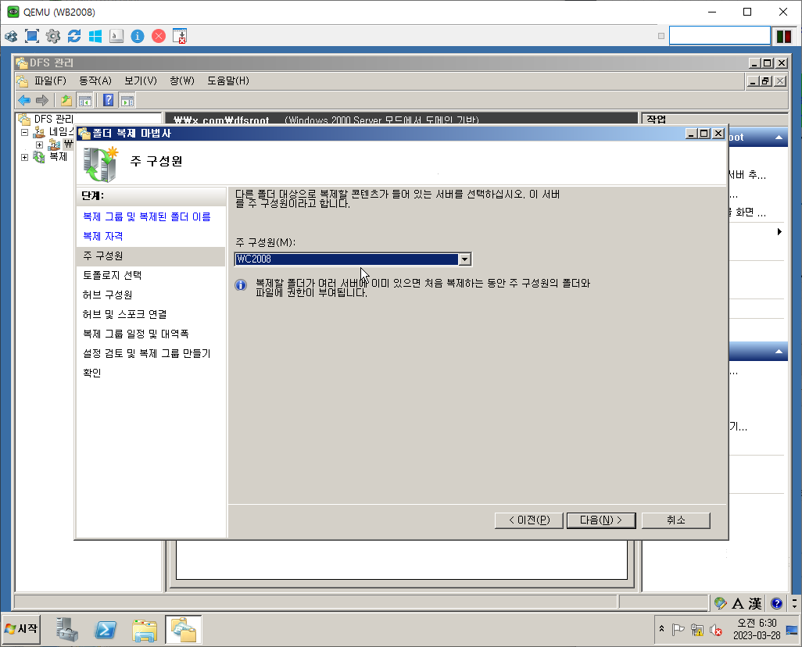Open QEMU viewer settings gear icon
The image size is (802, 647).
(52, 36)
